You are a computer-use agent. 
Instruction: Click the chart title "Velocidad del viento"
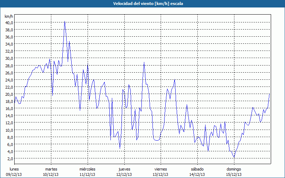[142, 4]
